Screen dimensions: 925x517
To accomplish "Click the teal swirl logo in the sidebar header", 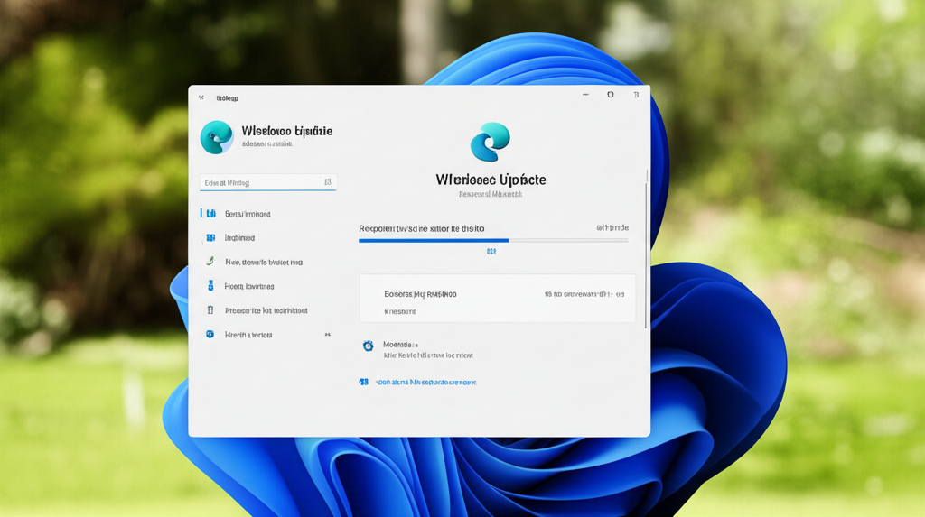I will (217, 137).
